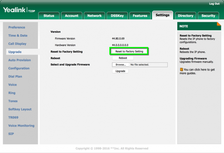Viewport: 224px width, 153px height.
Task: Open Preference in the sidebar
Action: [17, 27]
